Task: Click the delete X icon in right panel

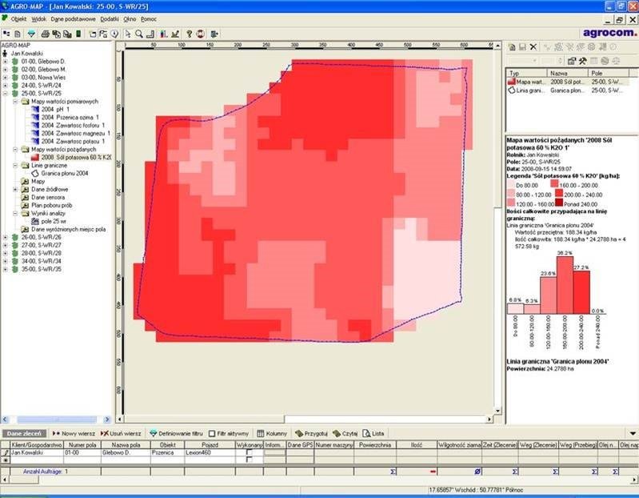Action: (x=533, y=47)
